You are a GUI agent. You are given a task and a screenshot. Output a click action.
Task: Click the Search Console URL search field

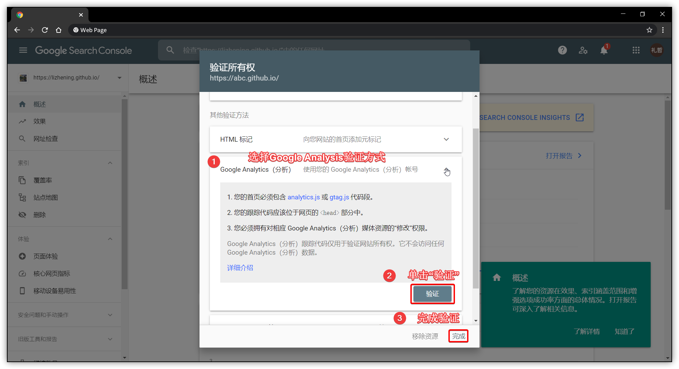[314, 50]
